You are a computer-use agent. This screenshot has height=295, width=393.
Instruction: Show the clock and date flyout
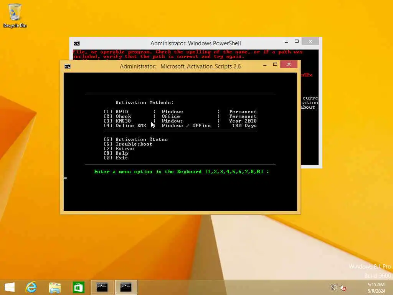[x=376, y=287]
